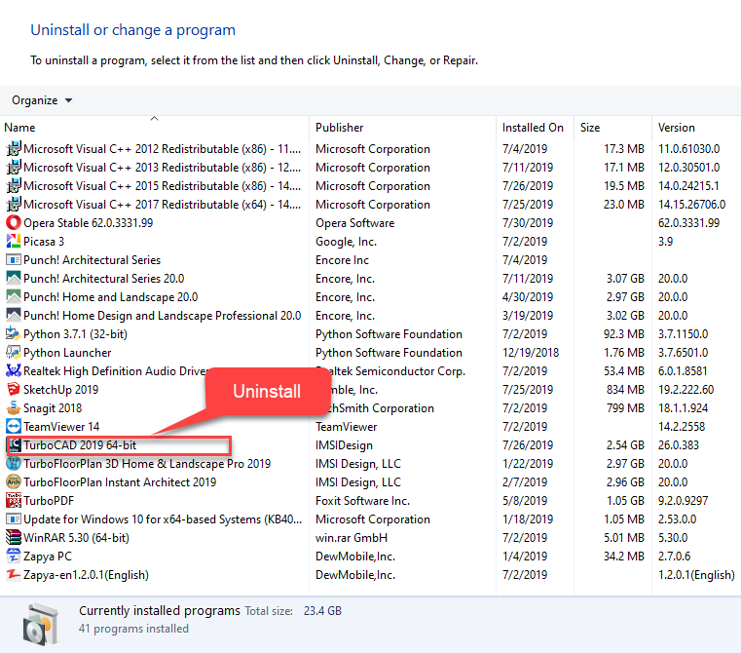Click the TurboCAD 2019 64-bit icon
Screen dimensions: 741x653
[x=15, y=444]
